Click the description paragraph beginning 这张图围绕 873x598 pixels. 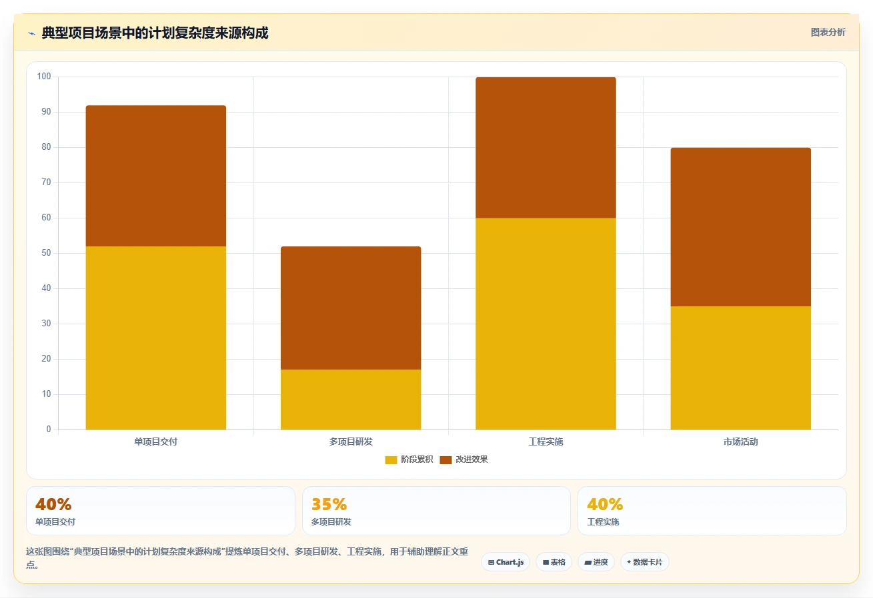[x=247, y=558]
